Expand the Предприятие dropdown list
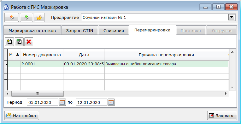The height and width of the screenshot is (124, 241). 232,18
